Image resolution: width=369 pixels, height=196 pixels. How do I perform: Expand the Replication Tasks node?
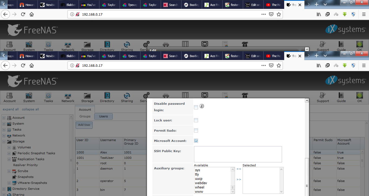click(9, 159)
